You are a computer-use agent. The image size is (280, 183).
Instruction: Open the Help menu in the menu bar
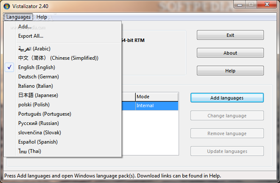[42, 17]
